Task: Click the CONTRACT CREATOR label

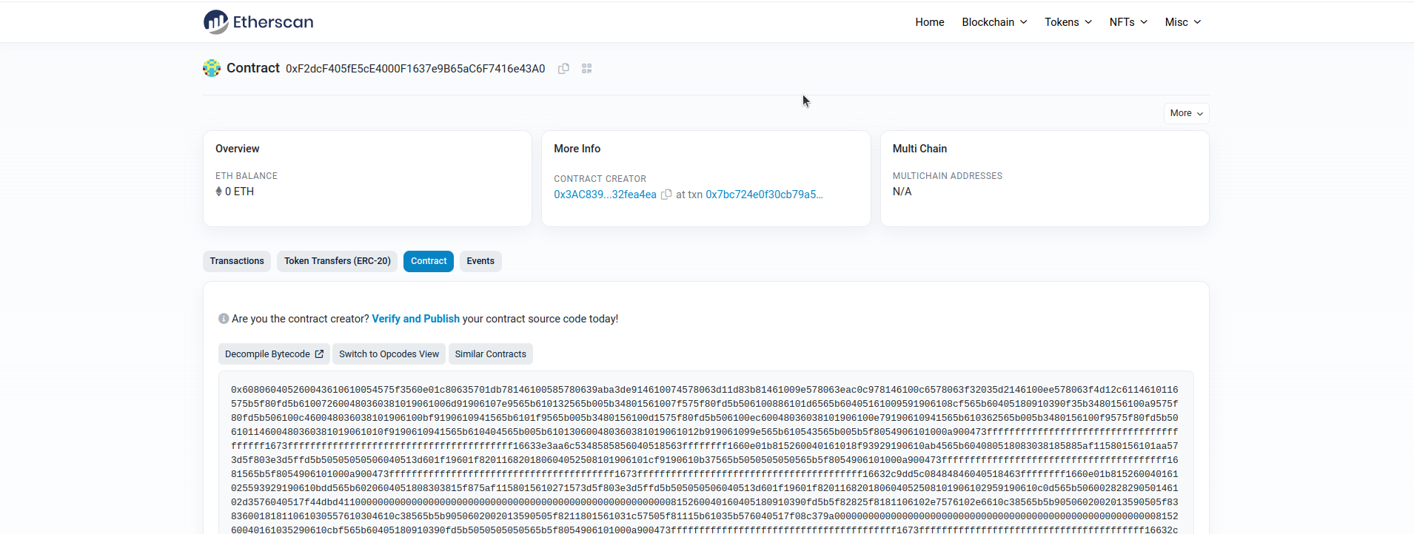Action: [x=600, y=179]
